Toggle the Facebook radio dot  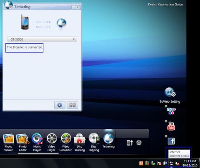point(166,136)
